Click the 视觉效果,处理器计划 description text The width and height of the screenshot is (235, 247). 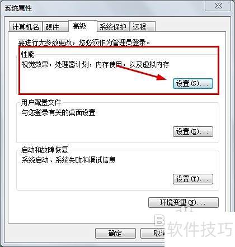coord(95,65)
